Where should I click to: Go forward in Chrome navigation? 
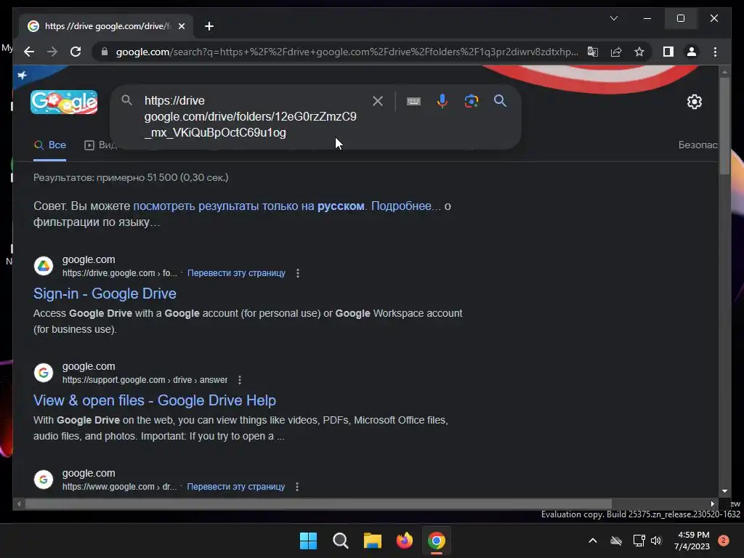click(x=52, y=52)
